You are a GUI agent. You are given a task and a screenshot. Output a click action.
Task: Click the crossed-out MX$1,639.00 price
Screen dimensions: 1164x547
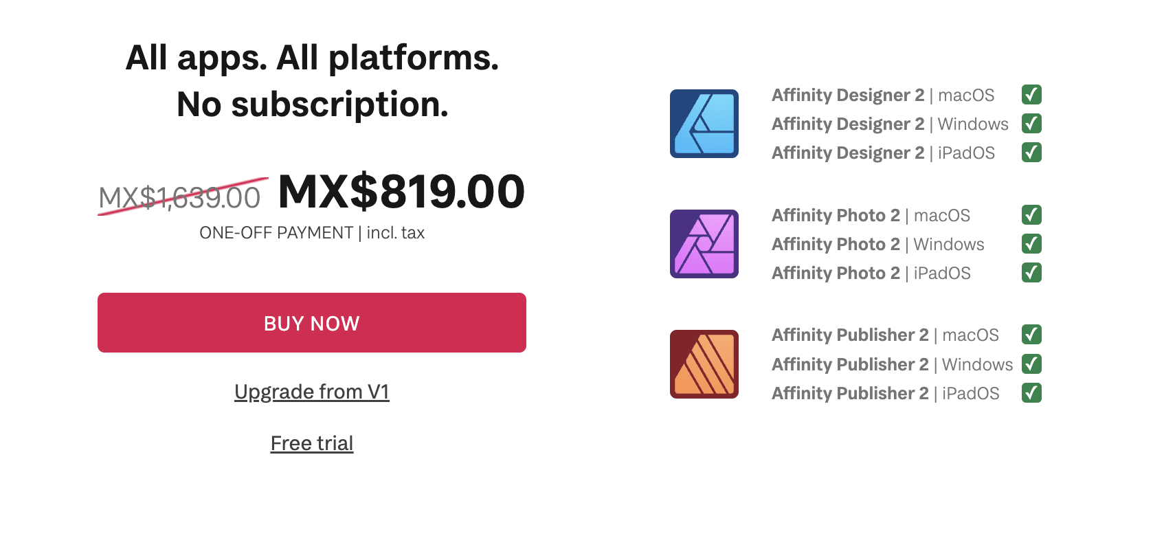pyautogui.click(x=179, y=198)
